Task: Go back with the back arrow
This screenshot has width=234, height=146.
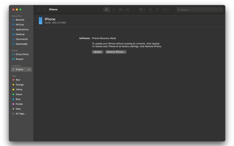Action: click(x=39, y=10)
